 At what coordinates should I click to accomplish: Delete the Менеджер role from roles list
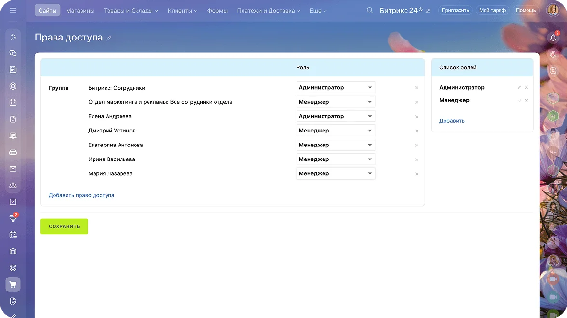coord(526,101)
